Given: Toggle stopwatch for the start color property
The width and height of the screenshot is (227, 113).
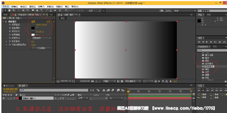Looking at the screenshot, I should [x=10, y=28].
